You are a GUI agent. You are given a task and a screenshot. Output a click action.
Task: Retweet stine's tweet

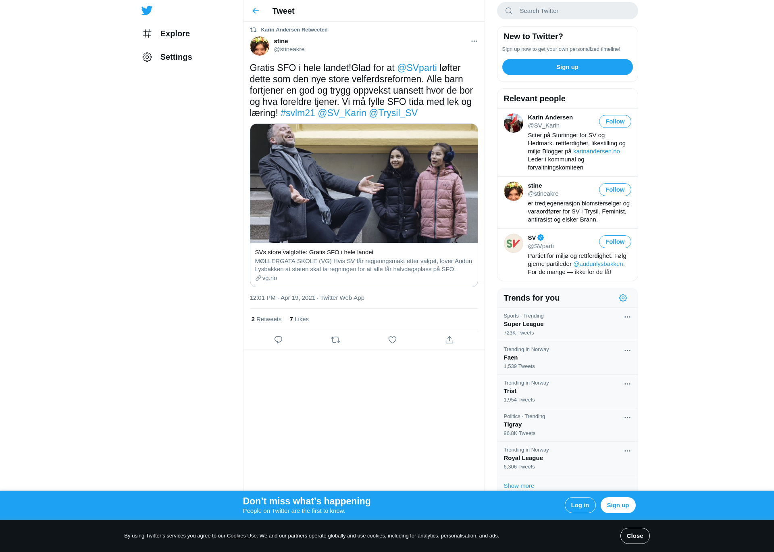pos(335,340)
